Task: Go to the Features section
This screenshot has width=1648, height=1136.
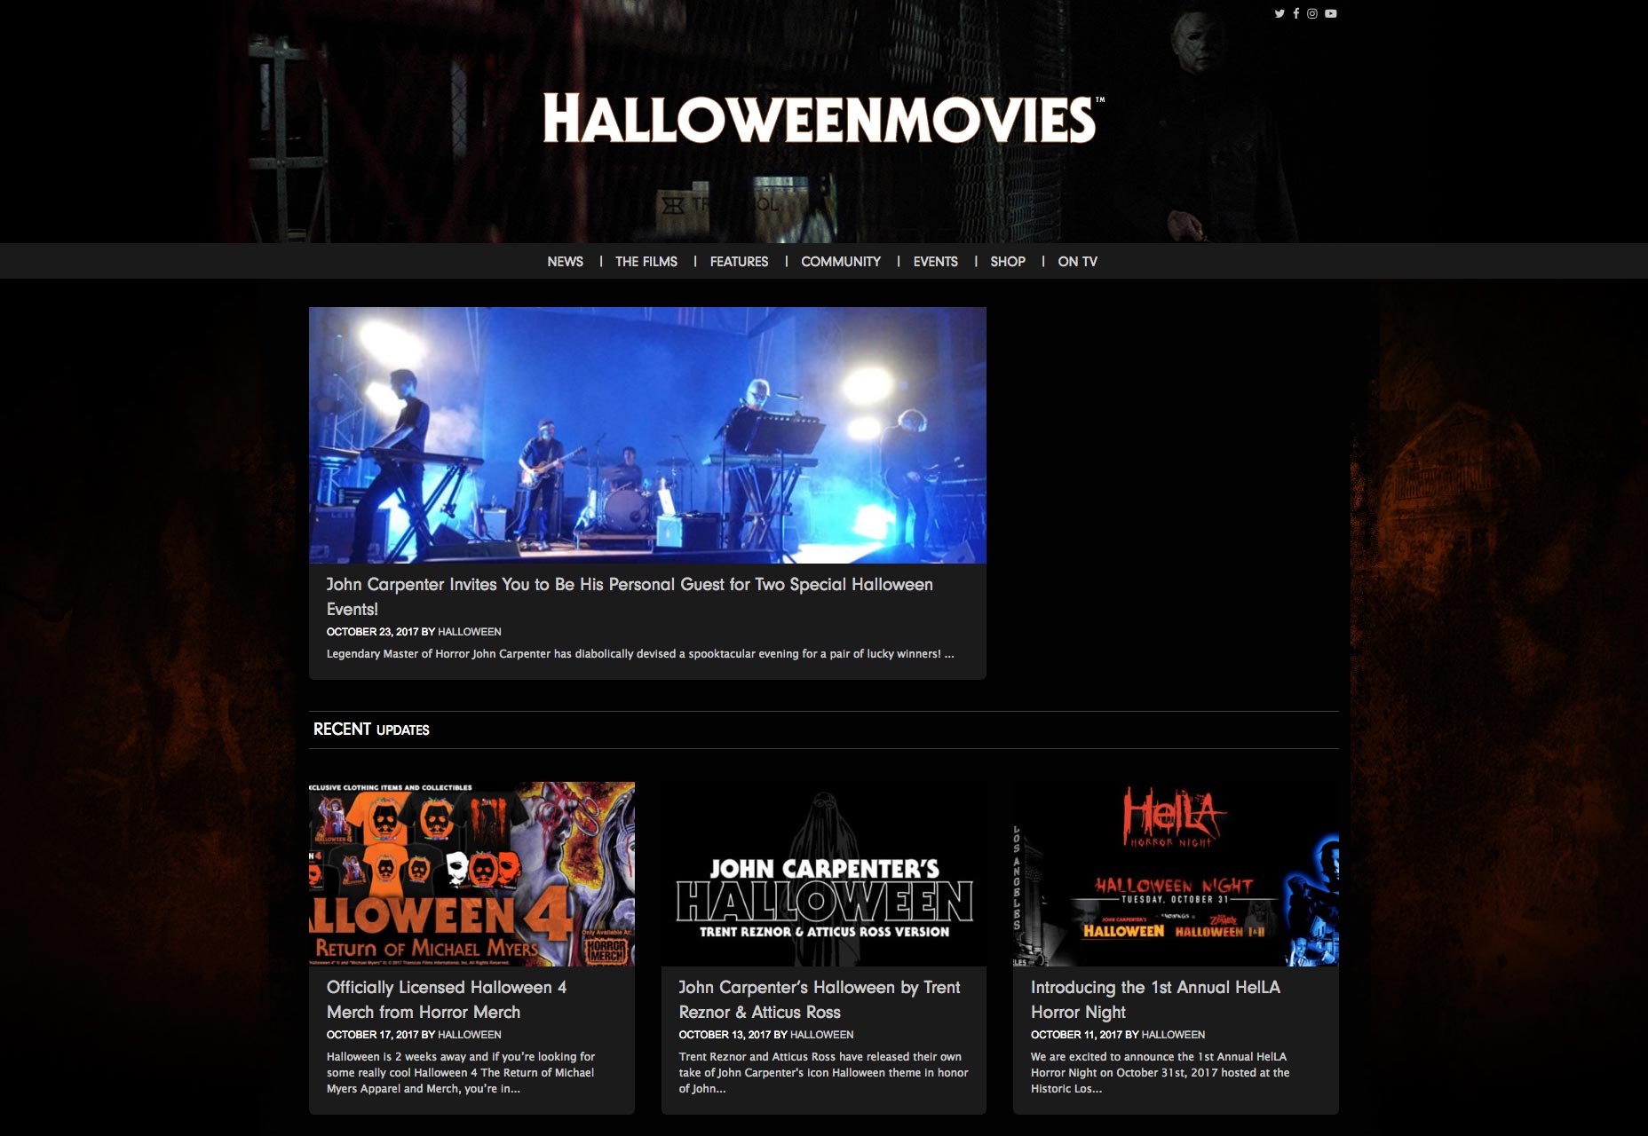Action: tap(739, 262)
